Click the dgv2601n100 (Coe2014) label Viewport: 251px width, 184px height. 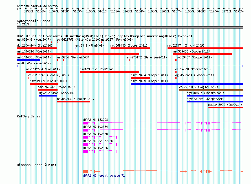pos(57,93)
